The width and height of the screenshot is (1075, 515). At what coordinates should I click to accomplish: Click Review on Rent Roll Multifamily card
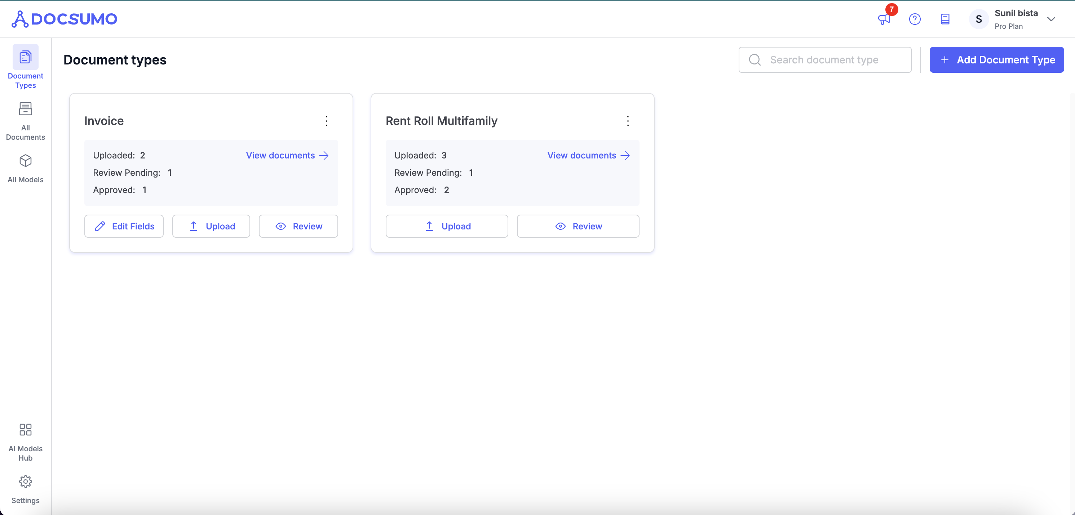point(578,226)
